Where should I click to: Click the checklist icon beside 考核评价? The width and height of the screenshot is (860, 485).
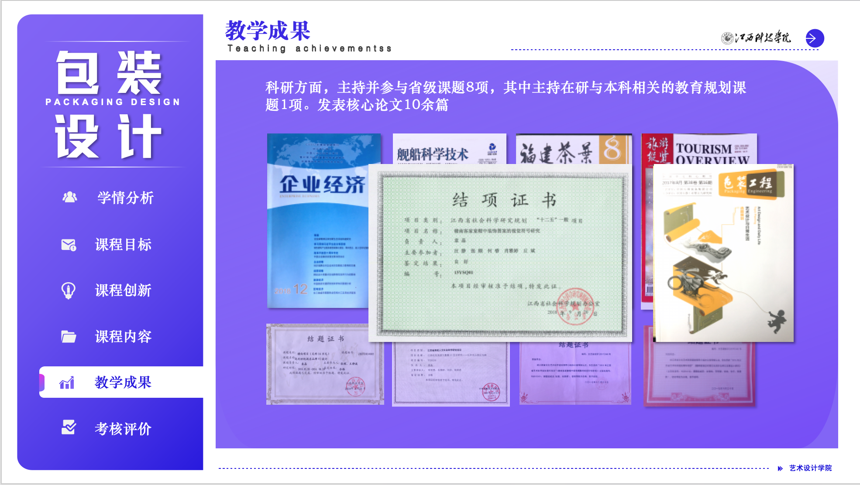click(x=69, y=428)
